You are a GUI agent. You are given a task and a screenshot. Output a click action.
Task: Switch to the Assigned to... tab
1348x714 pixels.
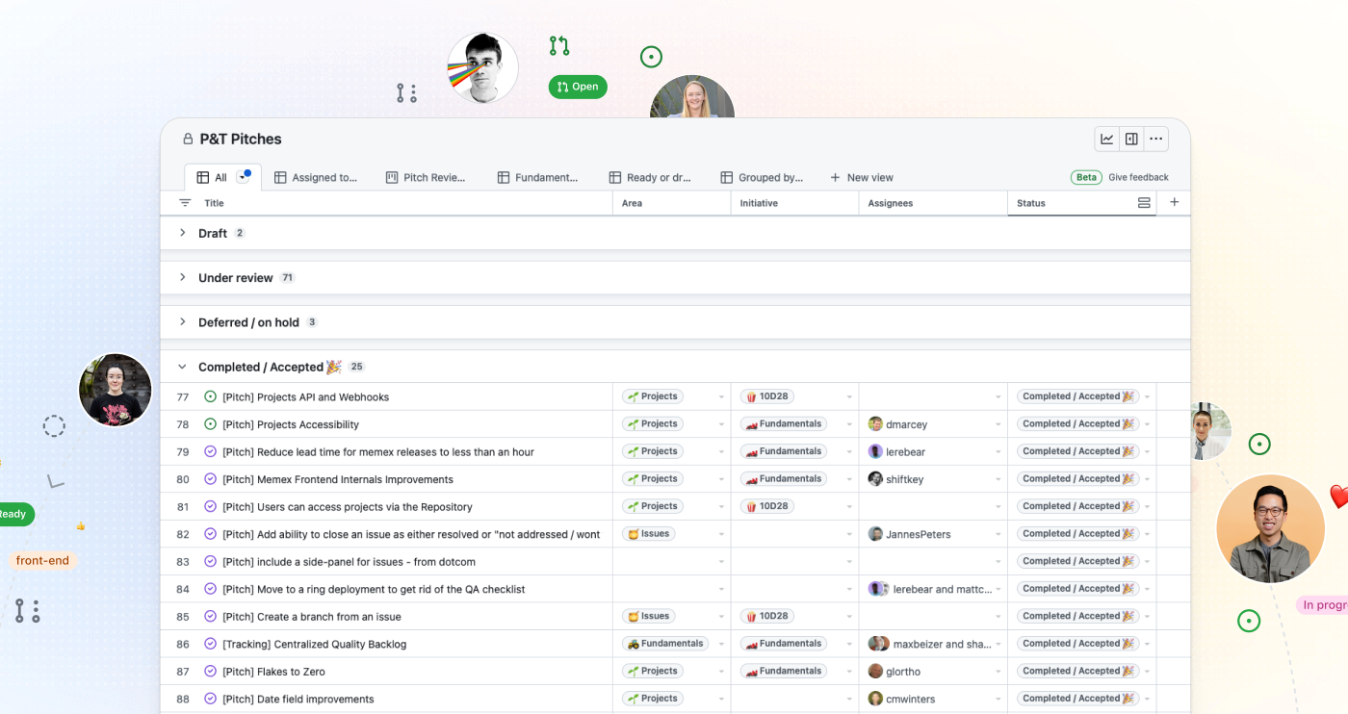(x=317, y=177)
